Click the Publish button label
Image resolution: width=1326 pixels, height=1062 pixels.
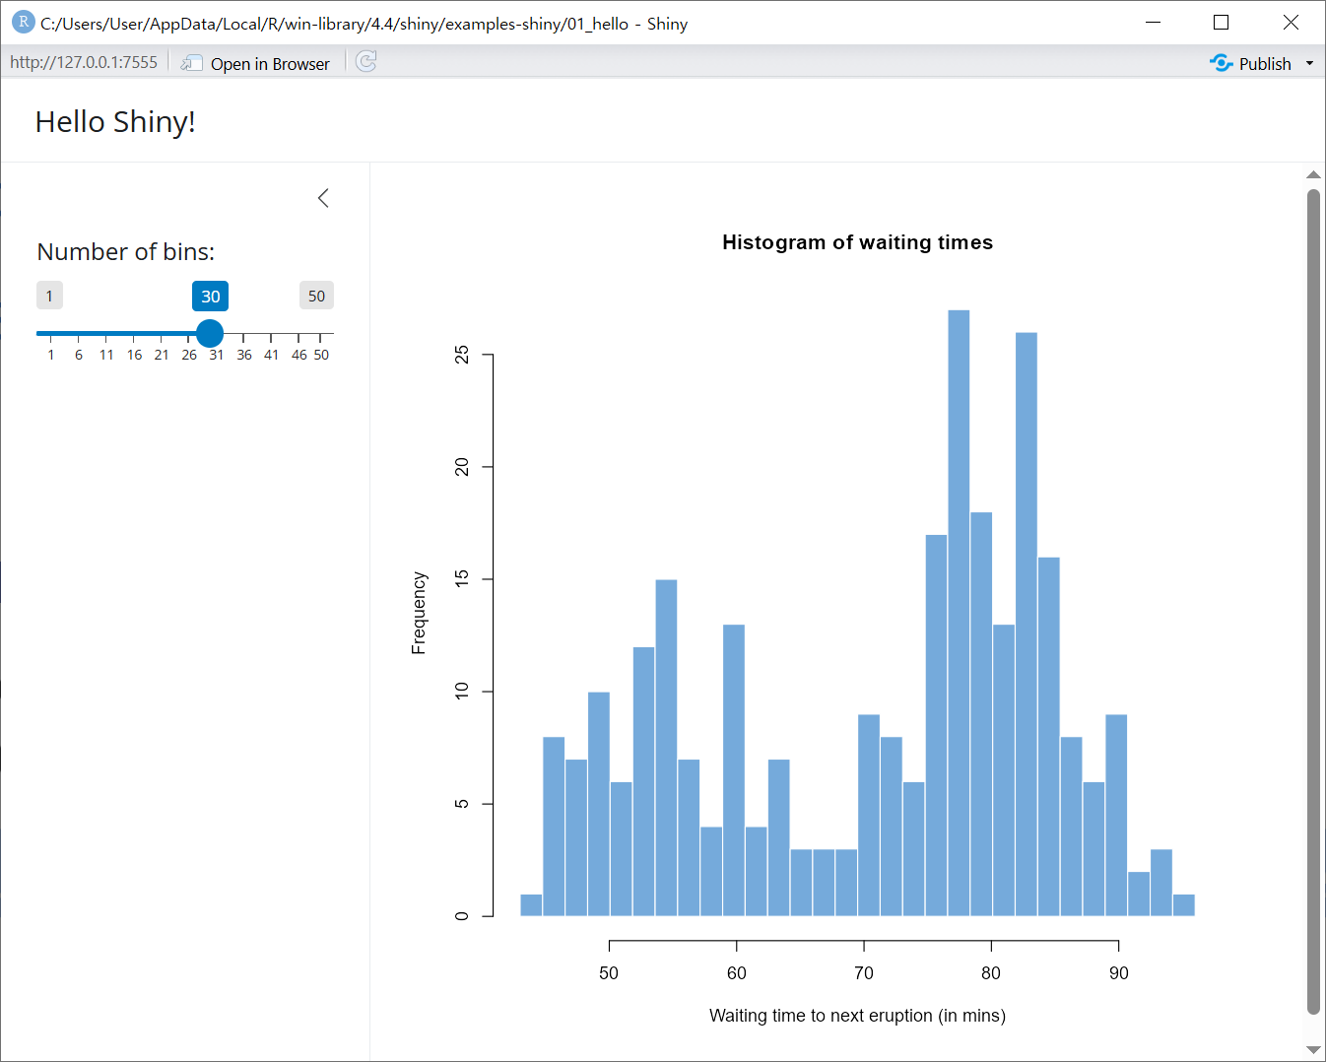(x=1265, y=63)
